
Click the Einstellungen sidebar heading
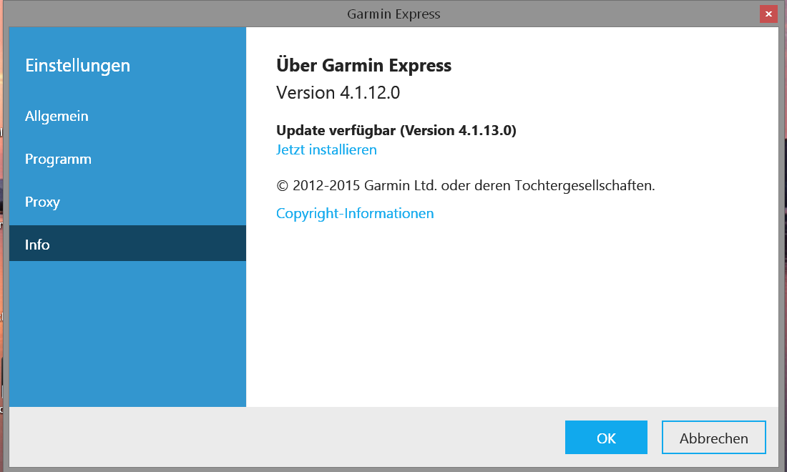coord(77,66)
